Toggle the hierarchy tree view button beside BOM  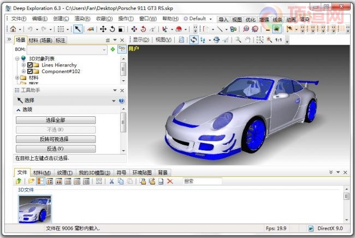[x=122, y=49]
